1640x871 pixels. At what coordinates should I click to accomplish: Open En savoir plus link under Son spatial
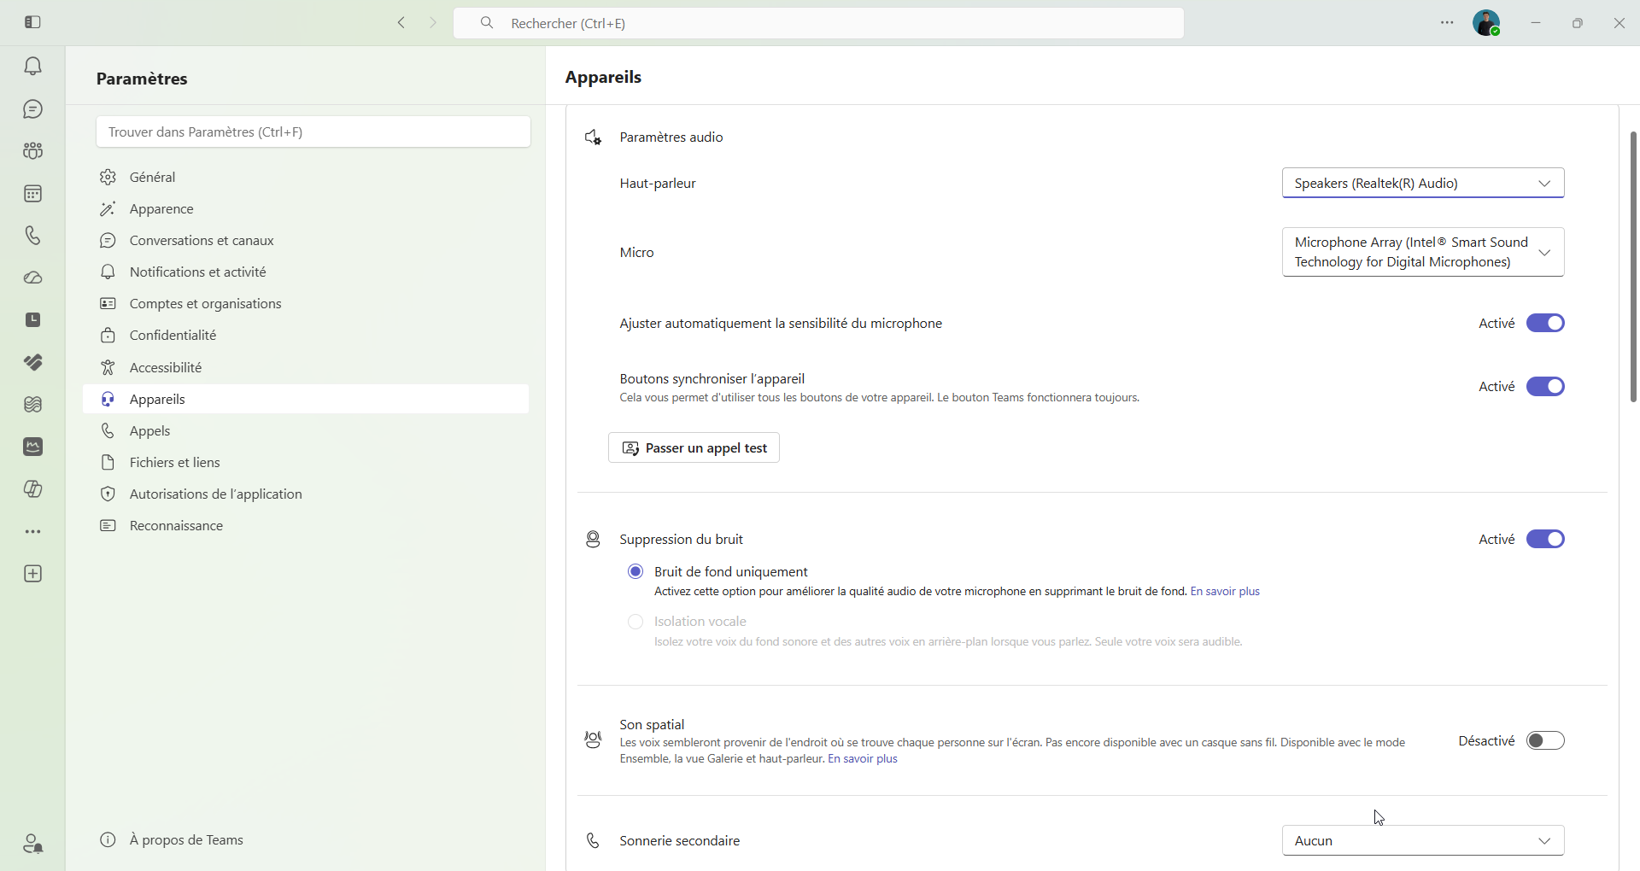[x=863, y=759]
